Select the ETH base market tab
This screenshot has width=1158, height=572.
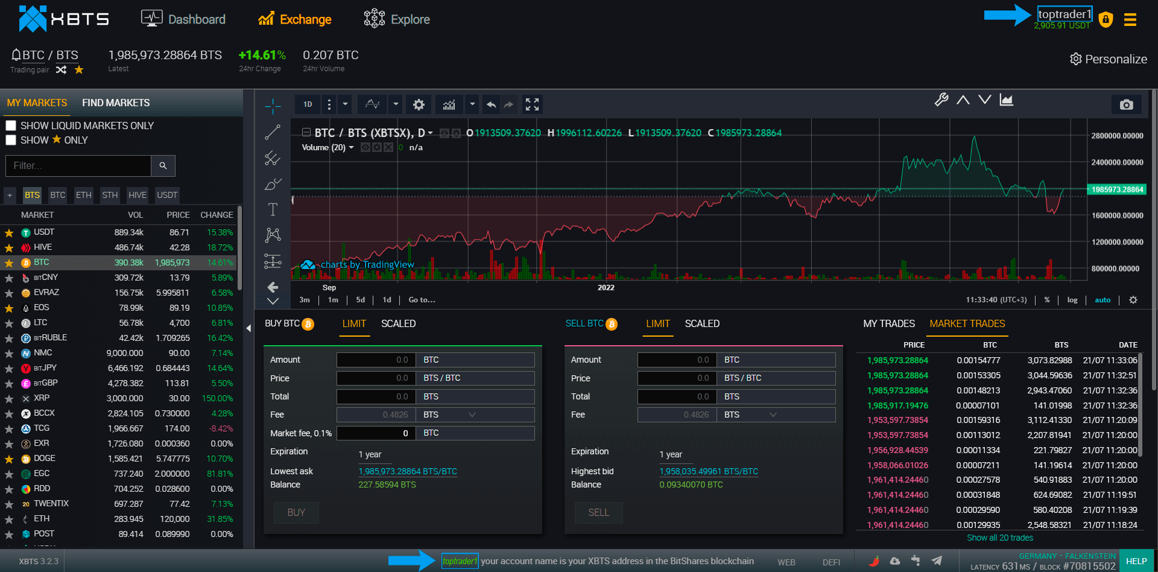coord(83,195)
